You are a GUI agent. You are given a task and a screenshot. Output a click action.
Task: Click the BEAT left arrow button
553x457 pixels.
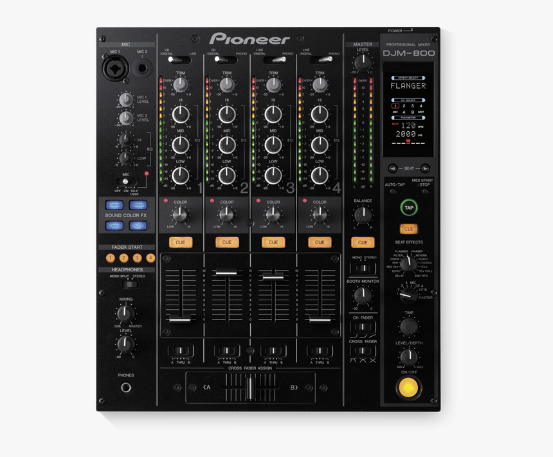click(x=392, y=168)
